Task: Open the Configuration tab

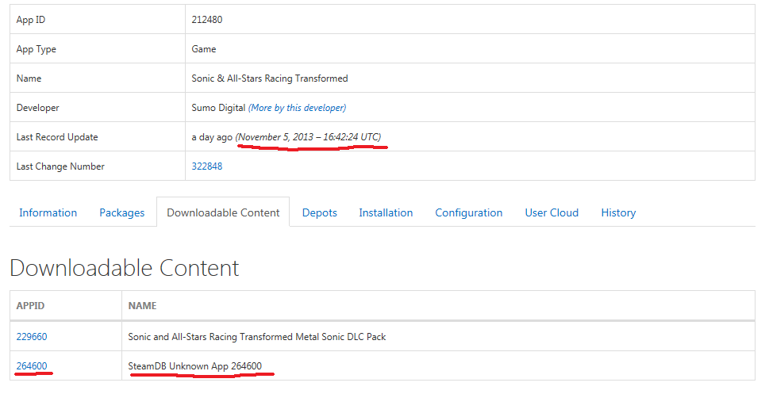Action: click(x=468, y=212)
